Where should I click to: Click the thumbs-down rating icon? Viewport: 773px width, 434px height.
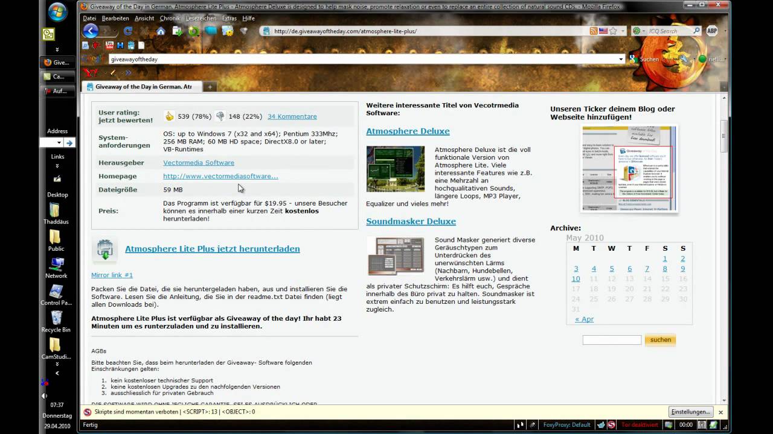[220, 116]
